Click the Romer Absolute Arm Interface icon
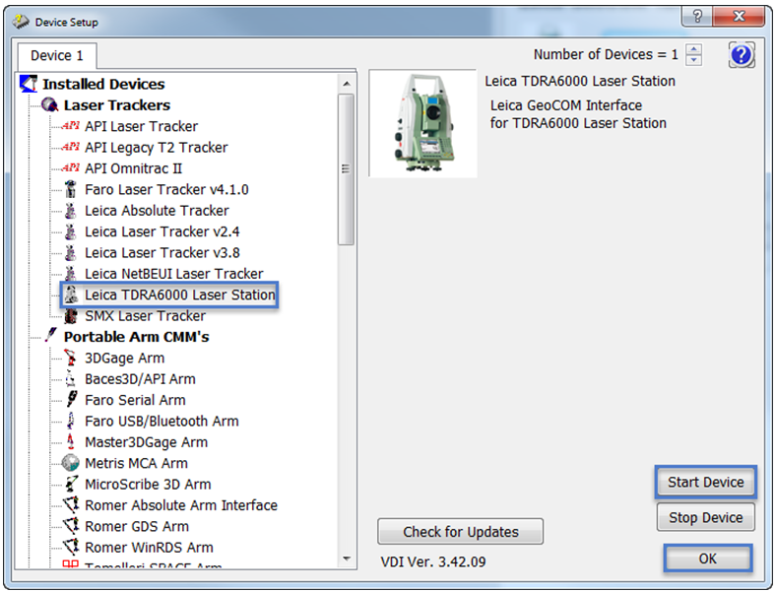This screenshot has width=776, height=592. coord(71,505)
